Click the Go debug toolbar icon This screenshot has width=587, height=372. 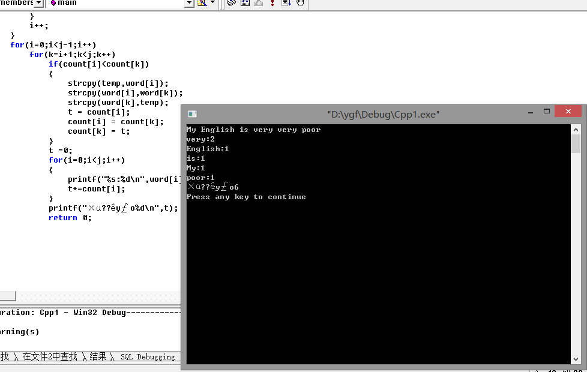[x=286, y=3]
